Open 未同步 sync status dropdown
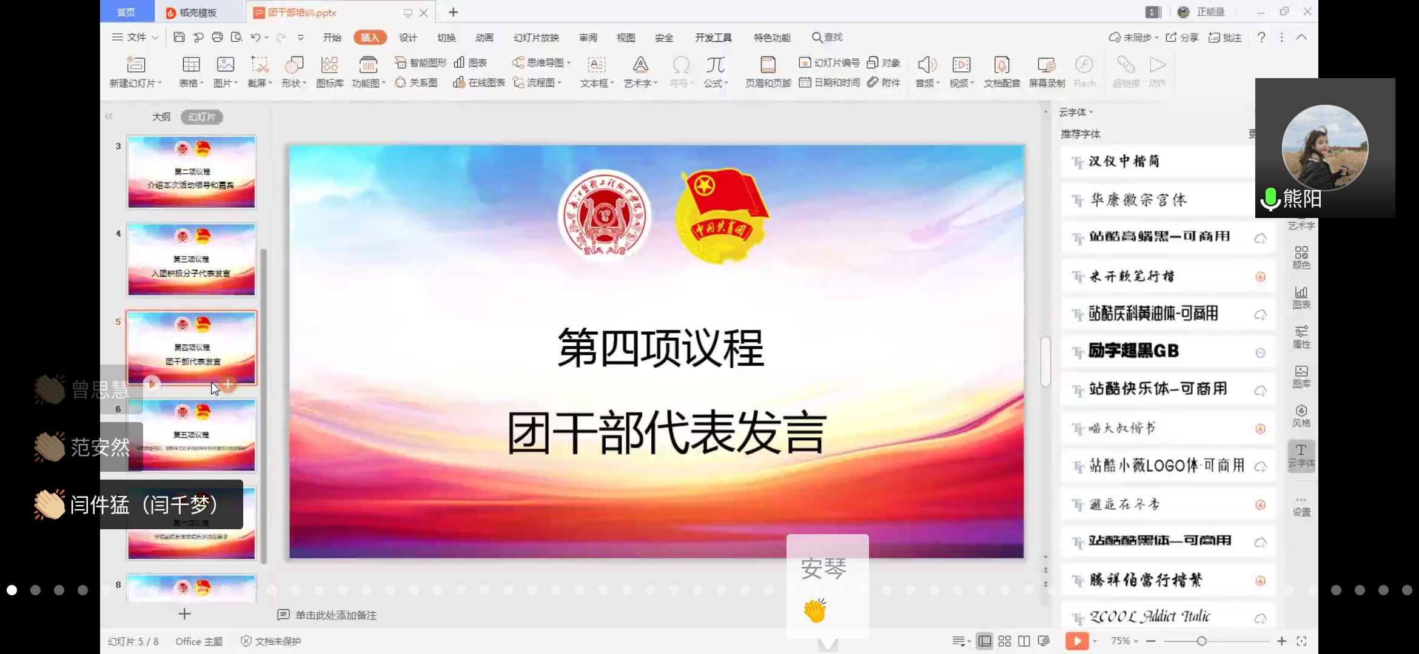This screenshot has width=1419, height=654. (x=1133, y=38)
